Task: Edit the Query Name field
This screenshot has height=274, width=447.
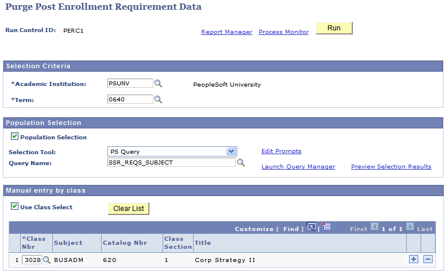Action: (172, 162)
